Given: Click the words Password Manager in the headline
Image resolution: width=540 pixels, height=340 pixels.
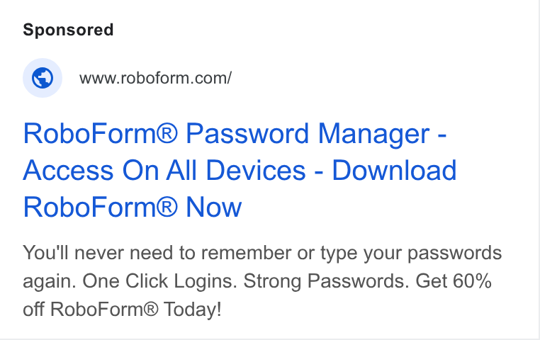Looking at the screenshot, I should (308, 134).
